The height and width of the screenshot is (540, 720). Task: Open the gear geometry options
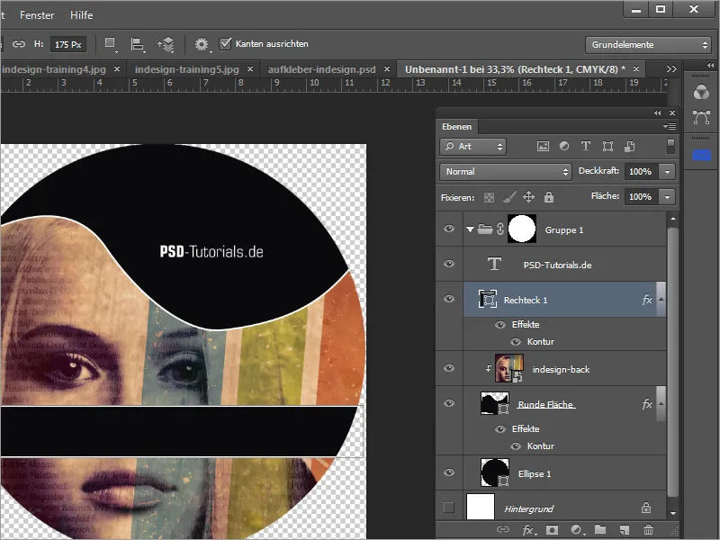(x=201, y=44)
